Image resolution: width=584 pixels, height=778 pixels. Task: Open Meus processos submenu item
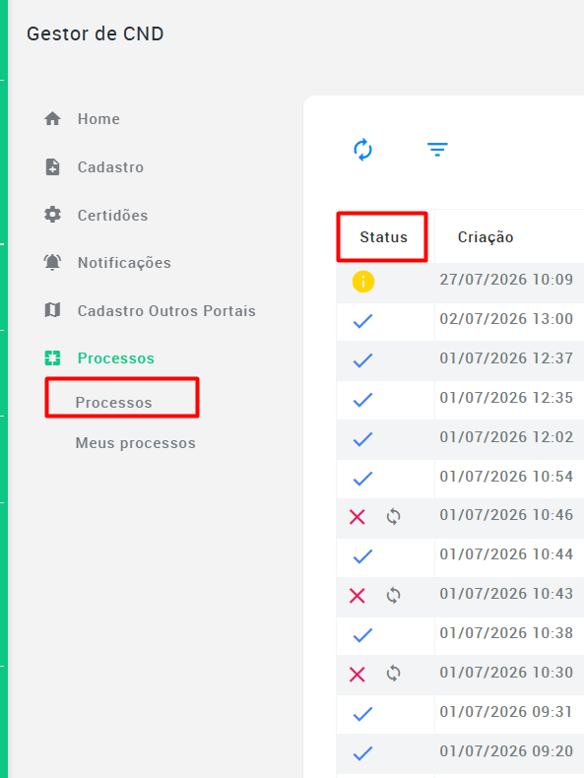click(136, 443)
